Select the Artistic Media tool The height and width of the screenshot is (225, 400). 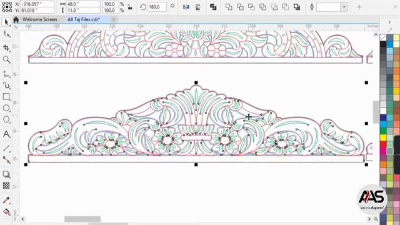[x=6, y=85]
